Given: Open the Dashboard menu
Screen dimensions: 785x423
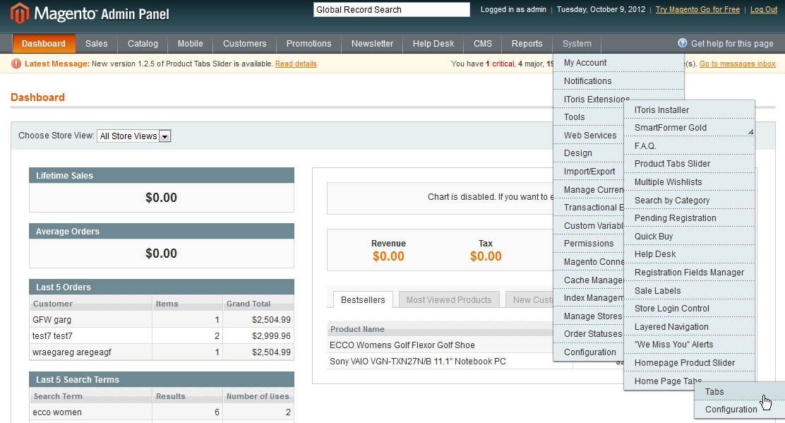Looking at the screenshot, I should coord(44,44).
